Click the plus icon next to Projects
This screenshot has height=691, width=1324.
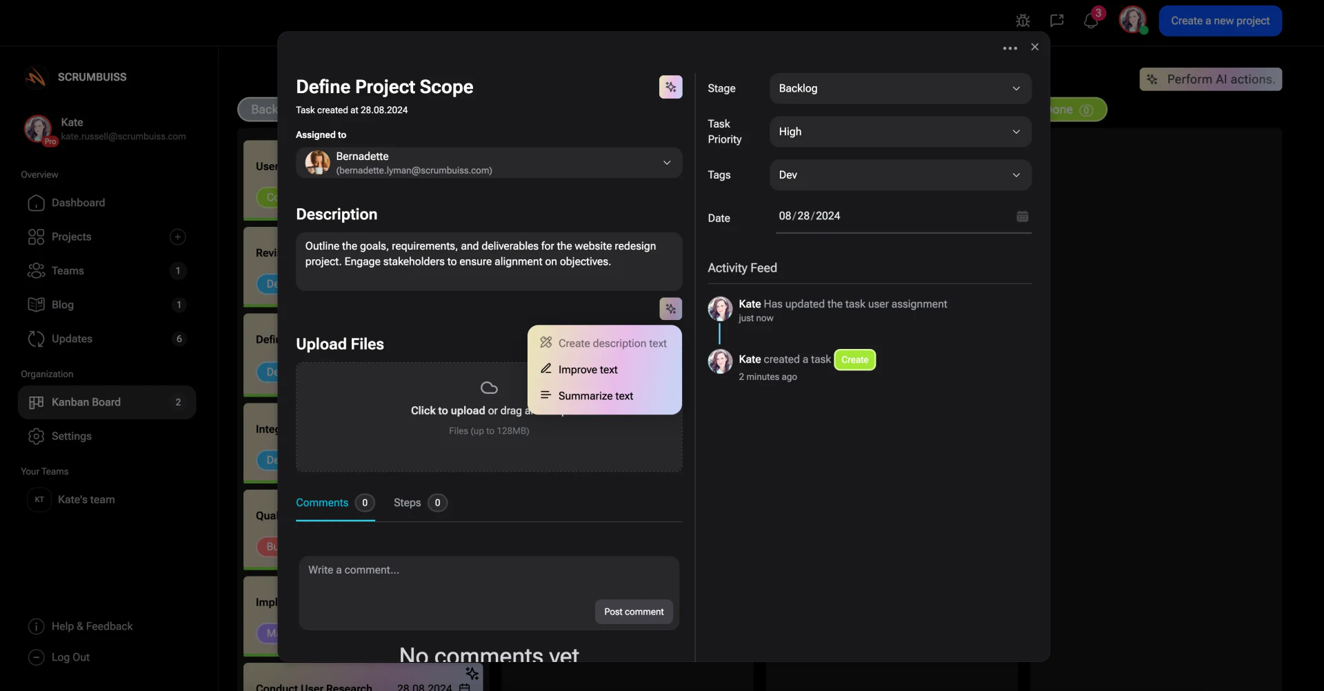pyautogui.click(x=177, y=237)
